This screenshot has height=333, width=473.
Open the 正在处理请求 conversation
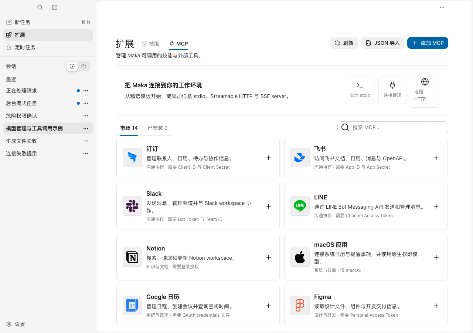(48, 91)
